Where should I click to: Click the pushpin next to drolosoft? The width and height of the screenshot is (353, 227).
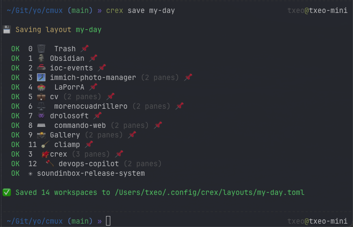98,115
